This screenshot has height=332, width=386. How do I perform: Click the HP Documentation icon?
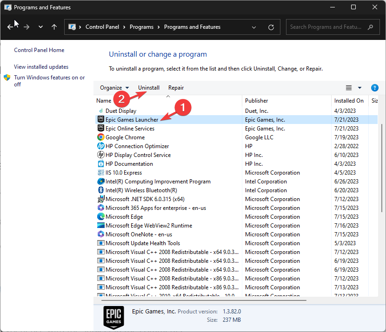point(100,163)
